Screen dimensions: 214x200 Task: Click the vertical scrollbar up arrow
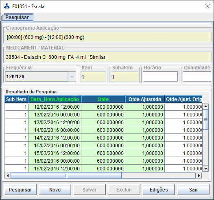pos(206,106)
